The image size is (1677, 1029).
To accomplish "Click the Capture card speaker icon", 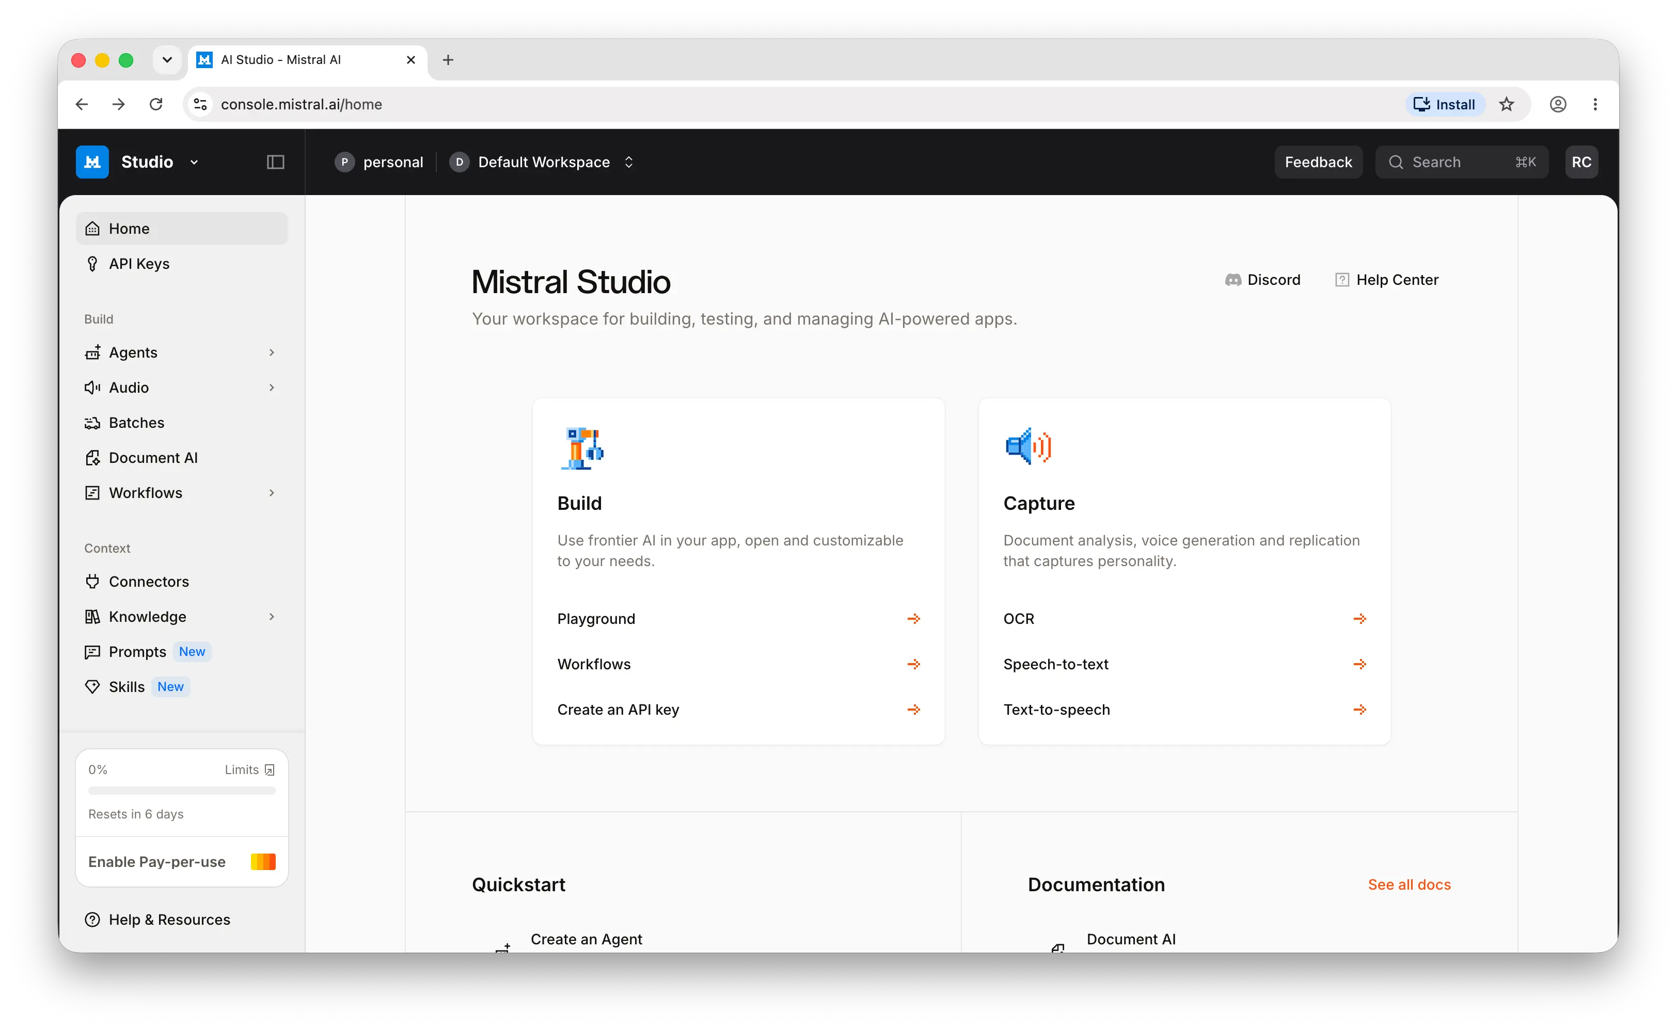I will click(1028, 446).
